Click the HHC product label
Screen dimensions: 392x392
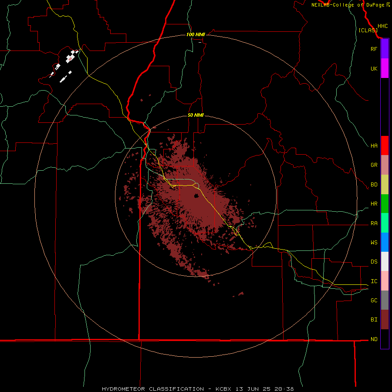(382, 26)
